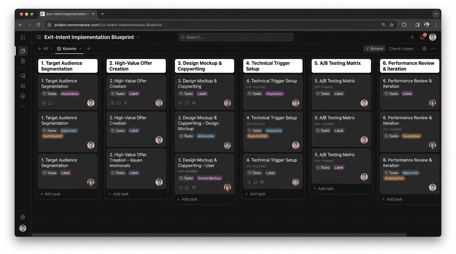Expand the Exit-Intent Implementation Blueprint title chevron

pyautogui.click(x=138, y=37)
